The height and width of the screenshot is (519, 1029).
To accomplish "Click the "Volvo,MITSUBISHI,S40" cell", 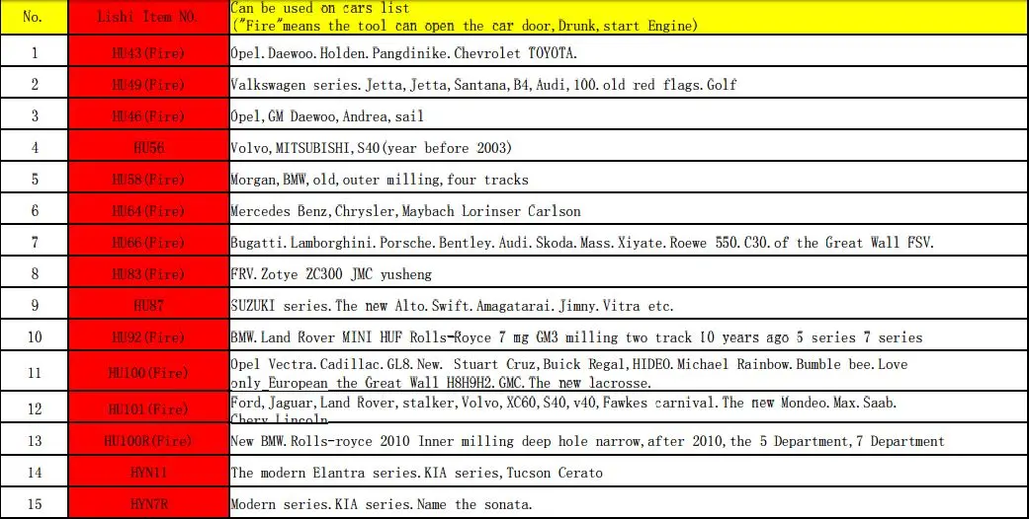I will tap(629, 145).
